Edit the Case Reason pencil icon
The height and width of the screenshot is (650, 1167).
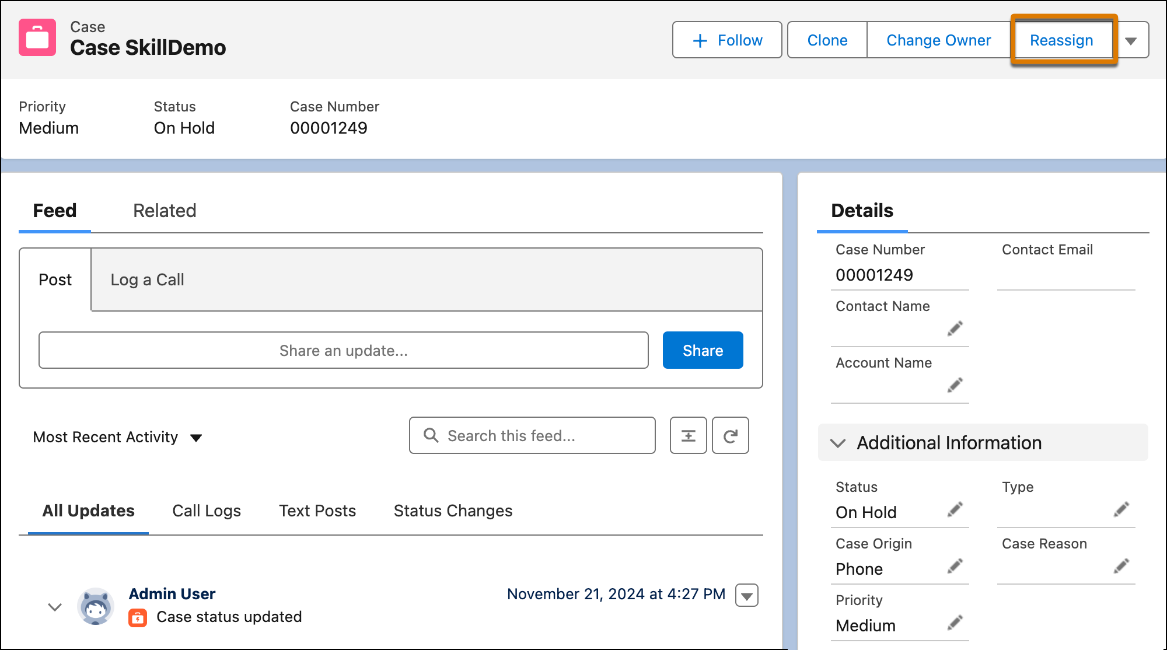tap(1121, 566)
